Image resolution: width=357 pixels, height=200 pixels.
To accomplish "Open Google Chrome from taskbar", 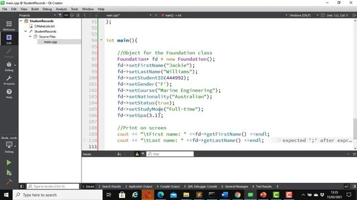I will pos(238,195).
